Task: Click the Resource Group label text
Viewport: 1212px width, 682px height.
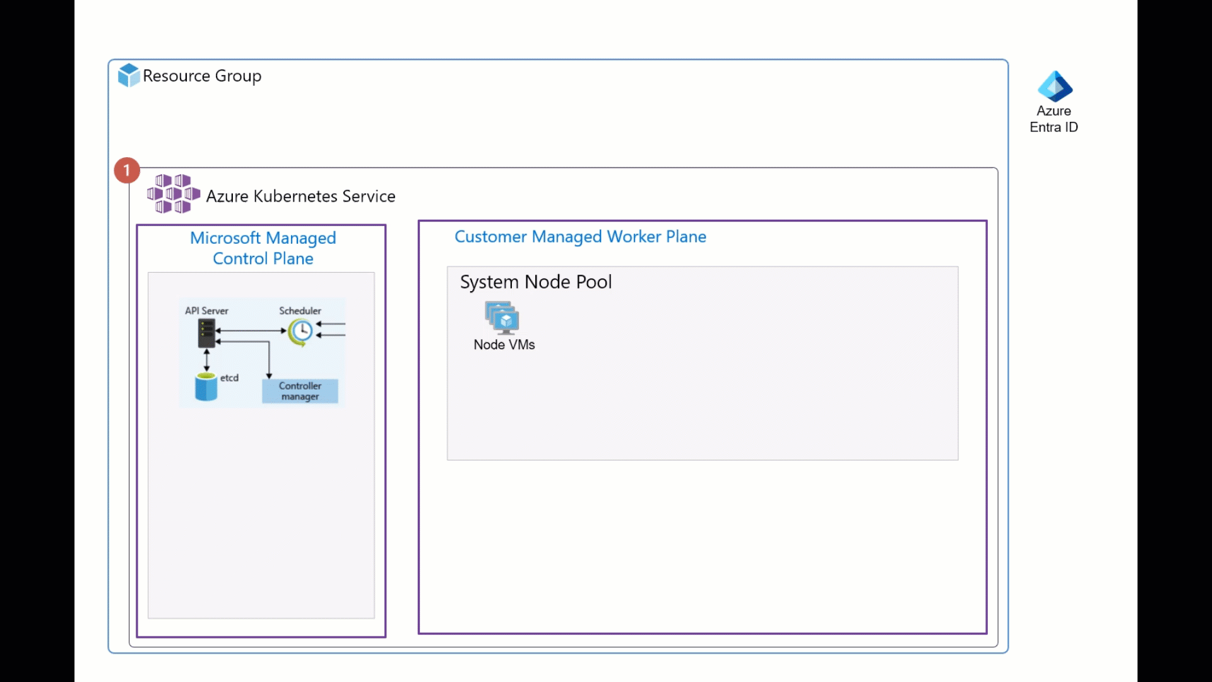Action: click(x=202, y=76)
